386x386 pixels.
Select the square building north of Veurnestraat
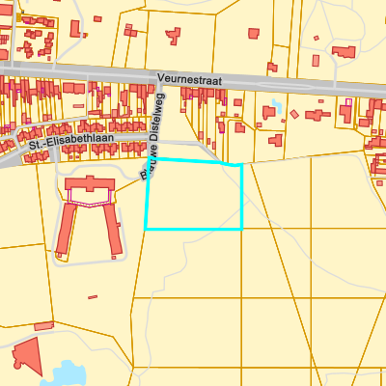pyautogui.click(x=254, y=34)
